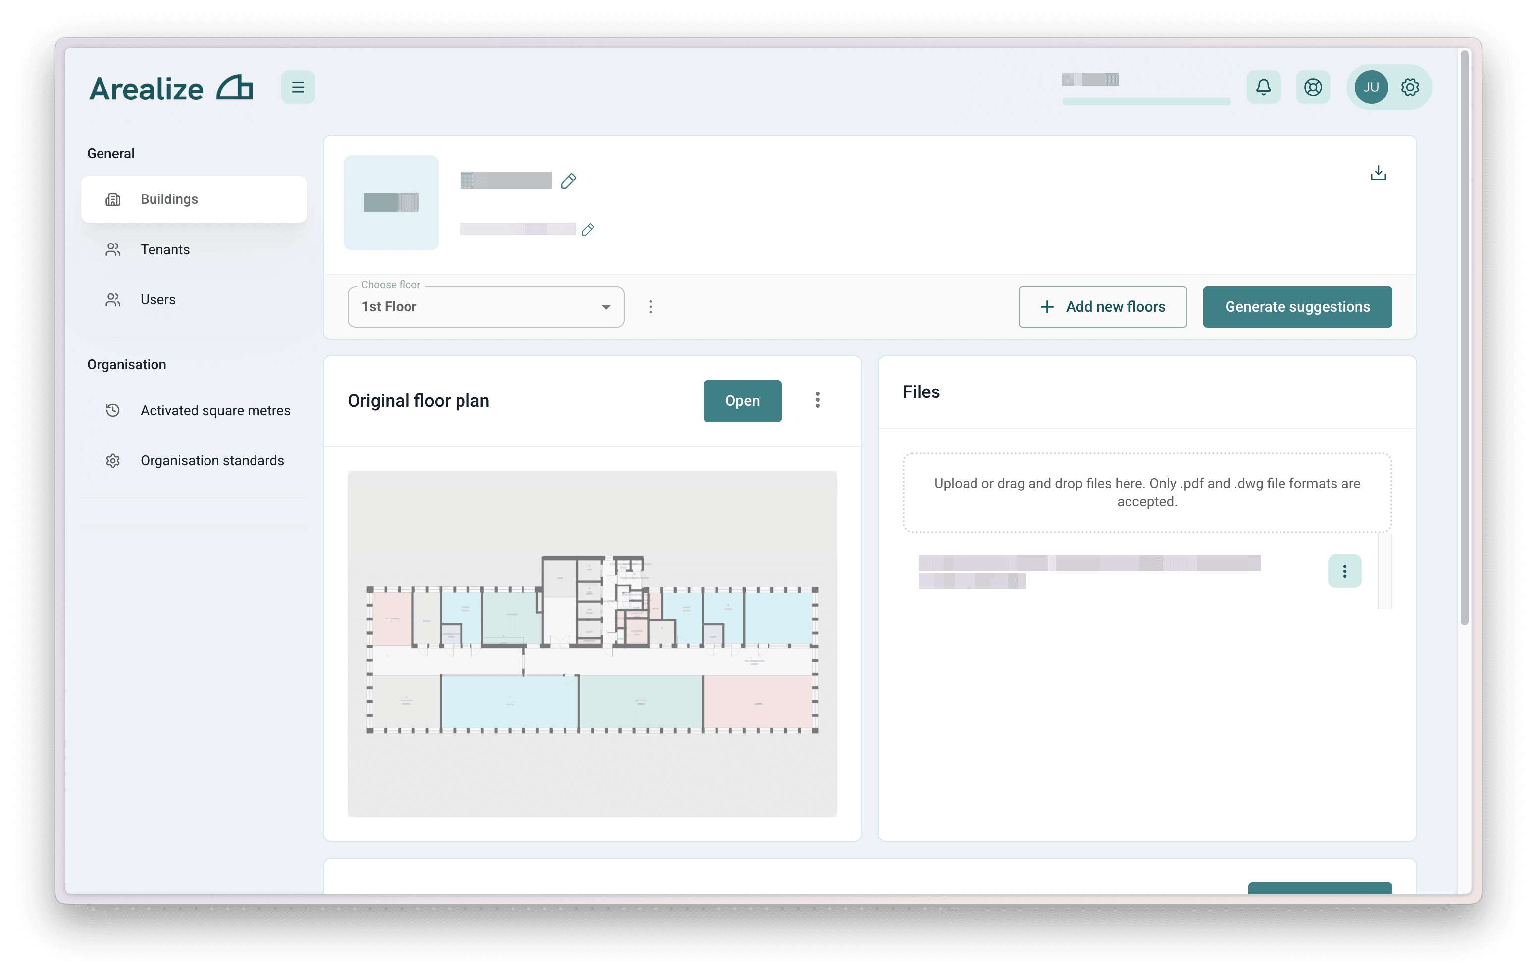Go to Buildings in the sidebar
Image resolution: width=1537 pixels, height=977 pixels.
pos(194,200)
